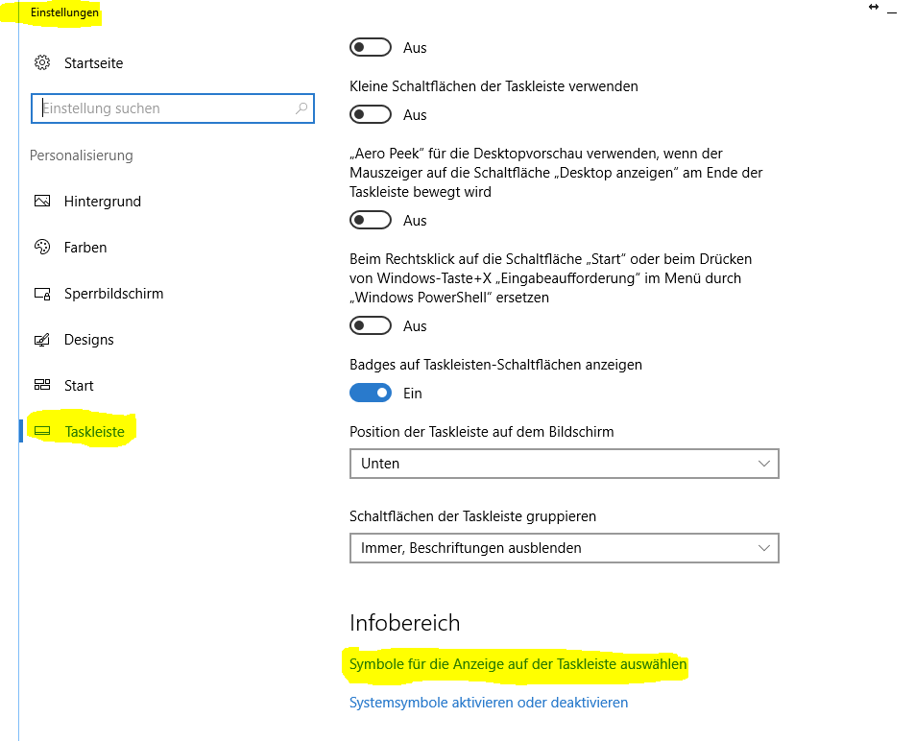Click chevron on Immer, Beschriftungen ausblenden combo

click(764, 548)
